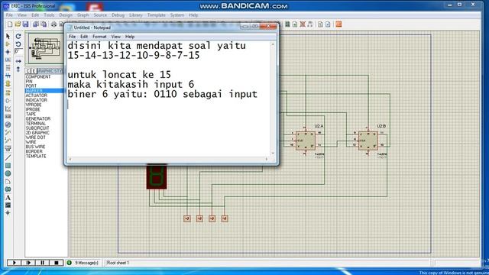Select the 2D circle drawing tool
The height and width of the screenshot is (275, 489).
click(8, 173)
